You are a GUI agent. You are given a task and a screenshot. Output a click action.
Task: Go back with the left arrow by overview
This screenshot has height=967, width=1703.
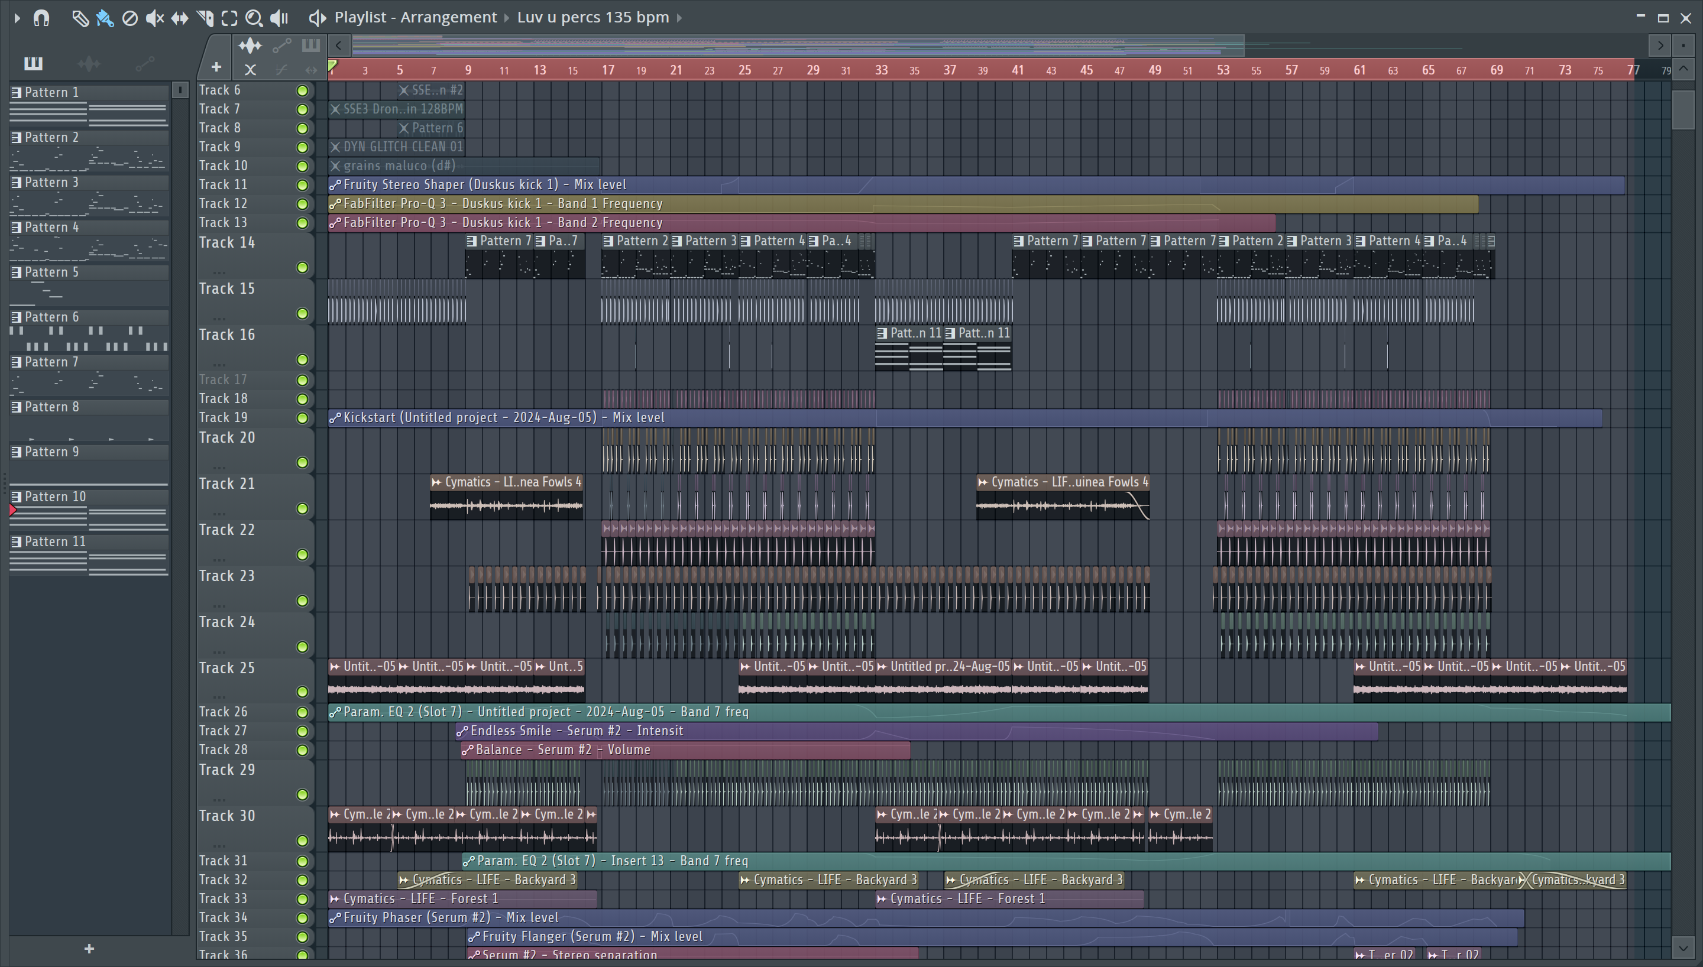pyautogui.click(x=339, y=45)
